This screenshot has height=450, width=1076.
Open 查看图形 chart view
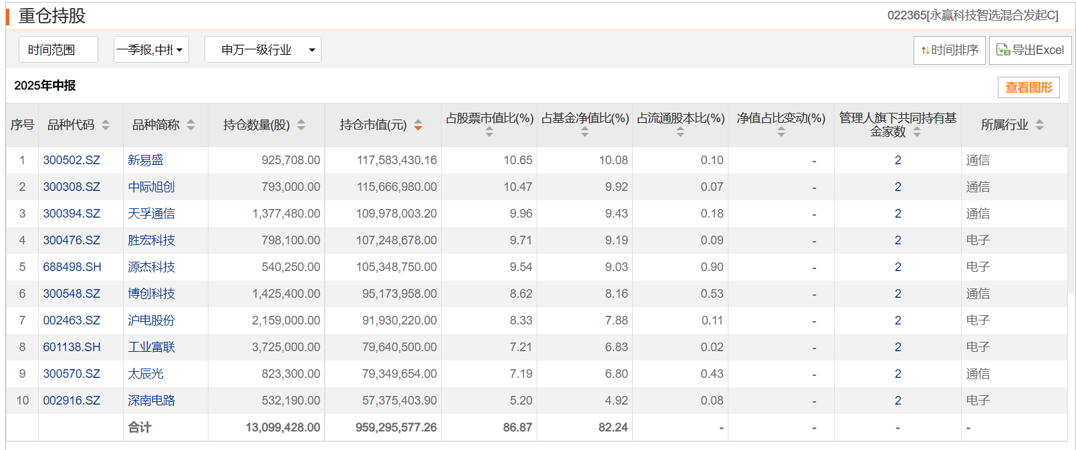(x=1029, y=87)
